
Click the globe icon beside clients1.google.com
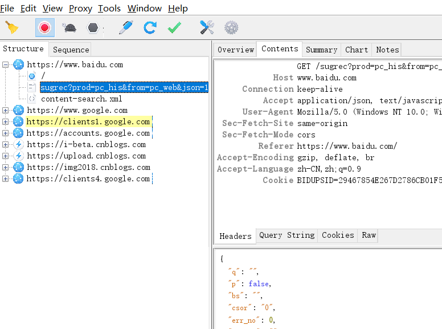pos(18,122)
